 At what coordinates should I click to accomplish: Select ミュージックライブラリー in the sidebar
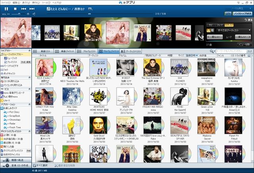(16, 55)
